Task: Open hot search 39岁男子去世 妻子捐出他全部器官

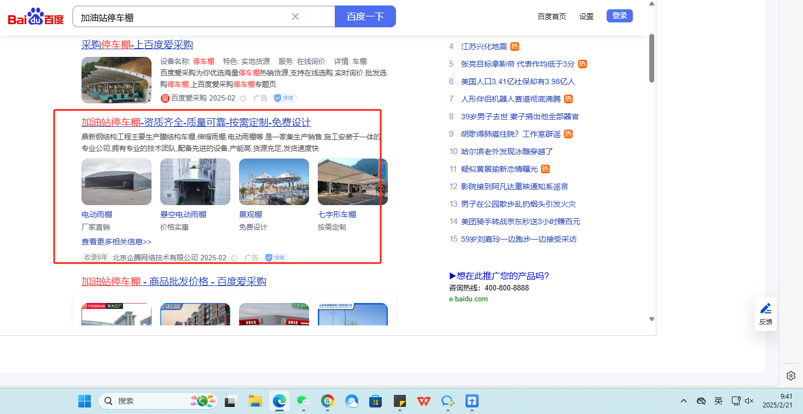Action: 520,116
